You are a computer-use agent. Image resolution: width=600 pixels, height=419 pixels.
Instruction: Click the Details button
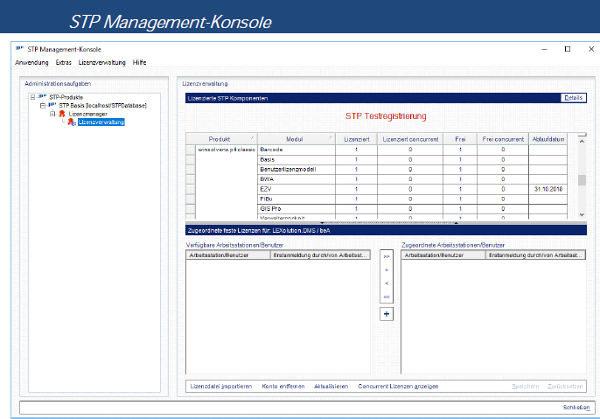pos(573,98)
